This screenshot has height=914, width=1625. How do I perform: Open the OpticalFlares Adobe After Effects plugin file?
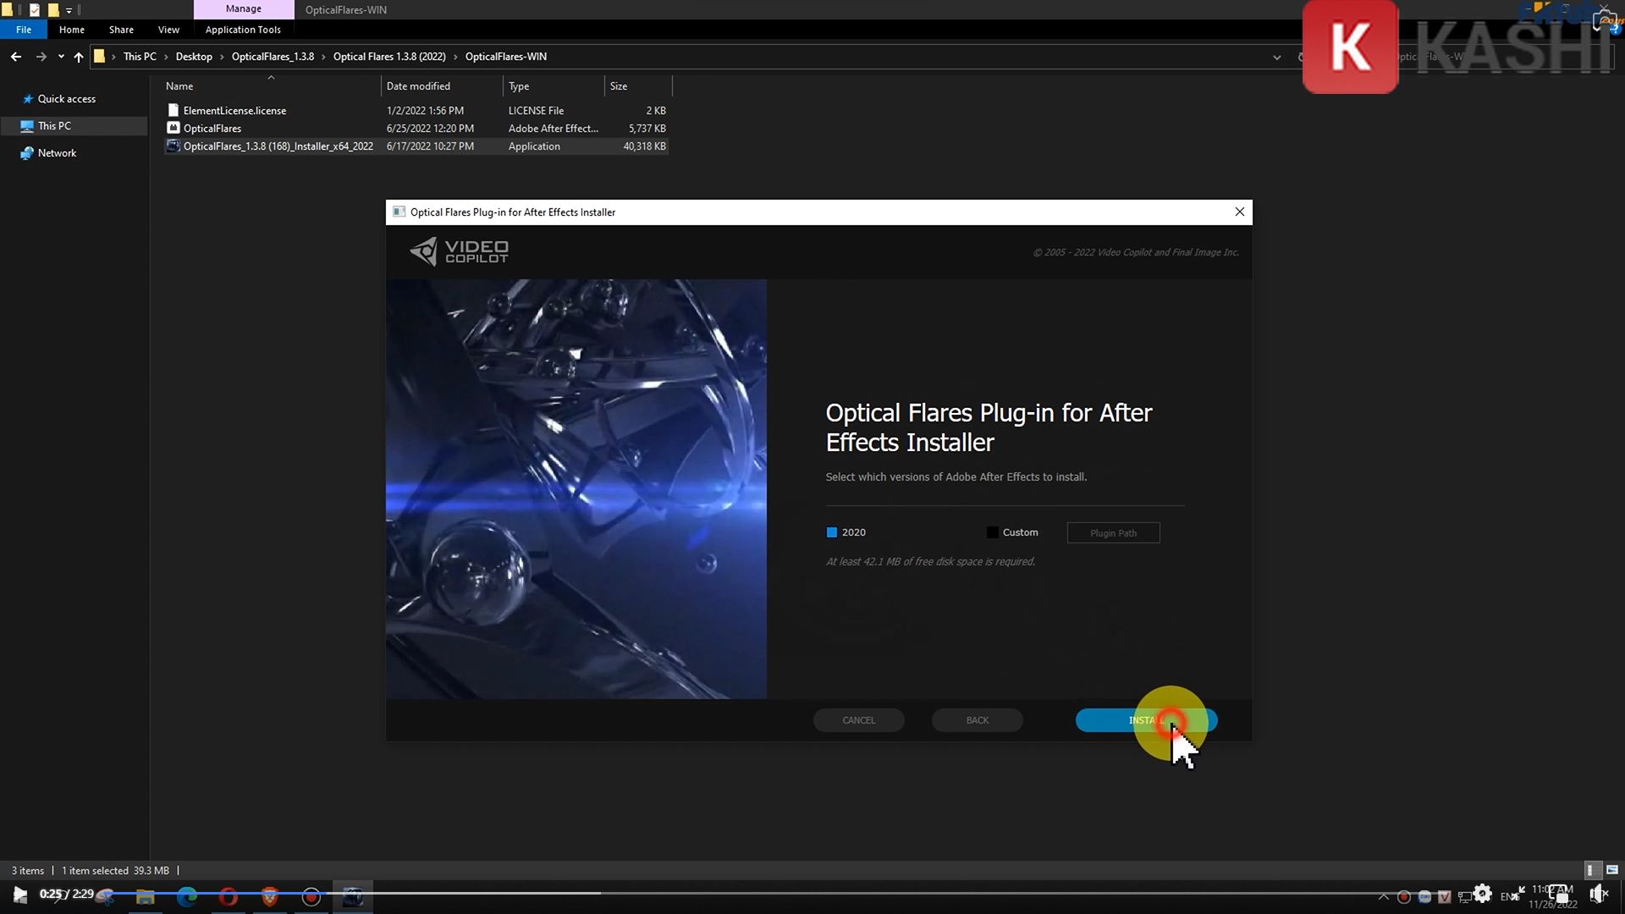(212, 128)
